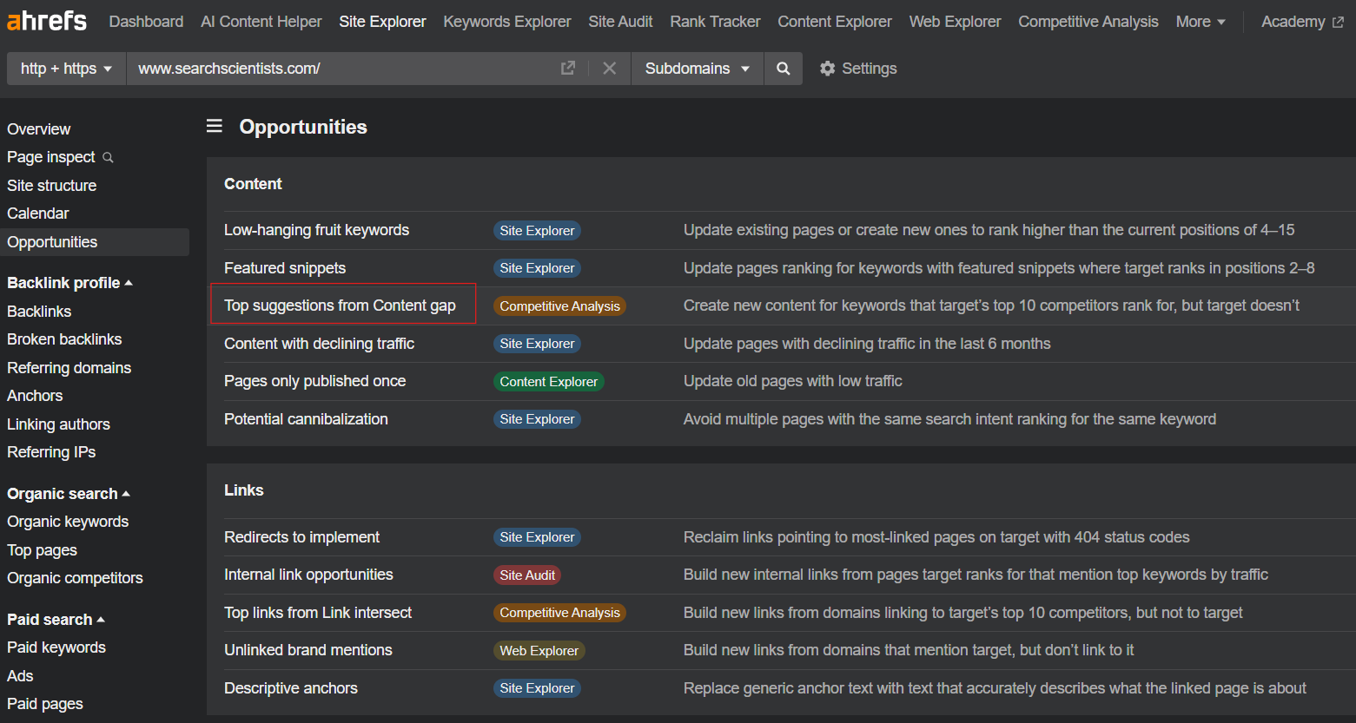Open Backlinks report
The height and width of the screenshot is (723, 1356).
[39, 312]
